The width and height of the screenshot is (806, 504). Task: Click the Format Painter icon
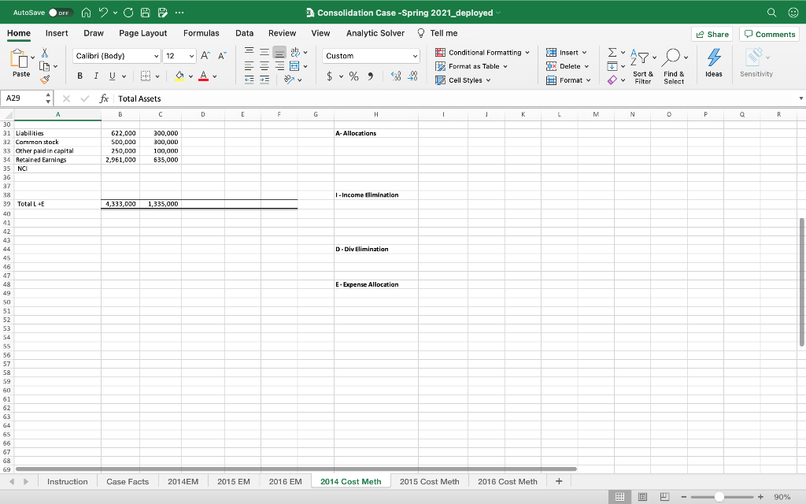pos(44,79)
